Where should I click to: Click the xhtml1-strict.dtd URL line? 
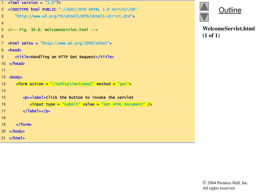click(x=75, y=16)
